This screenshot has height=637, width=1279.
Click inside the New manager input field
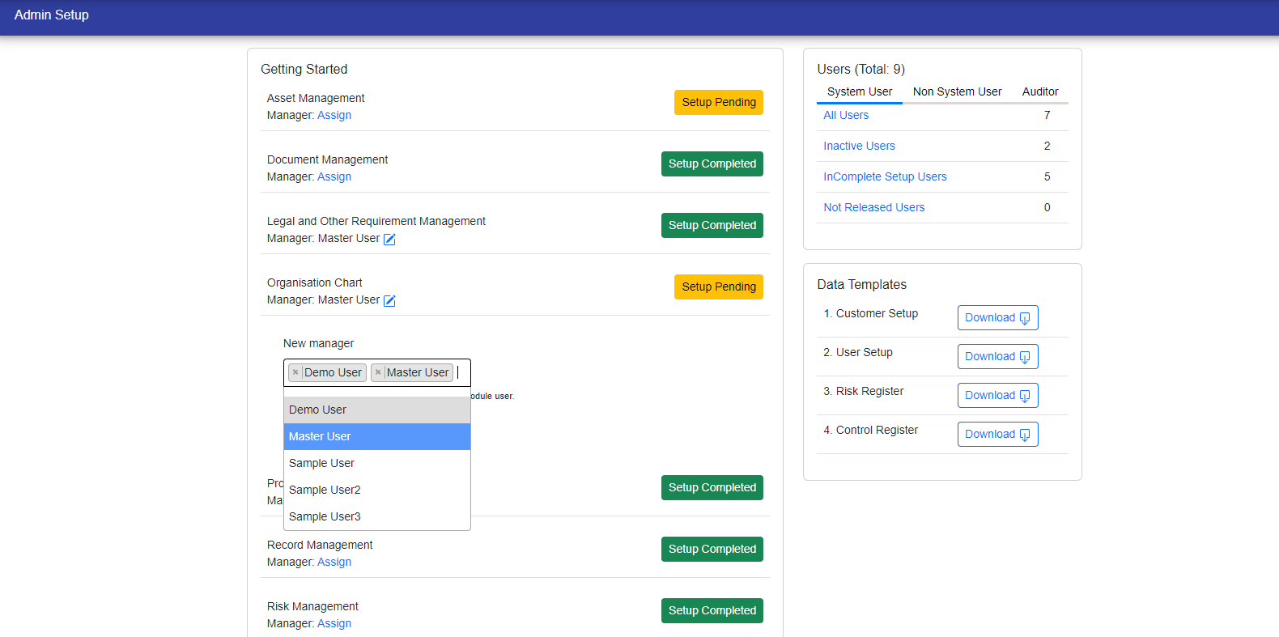pyautogui.click(x=462, y=372)
